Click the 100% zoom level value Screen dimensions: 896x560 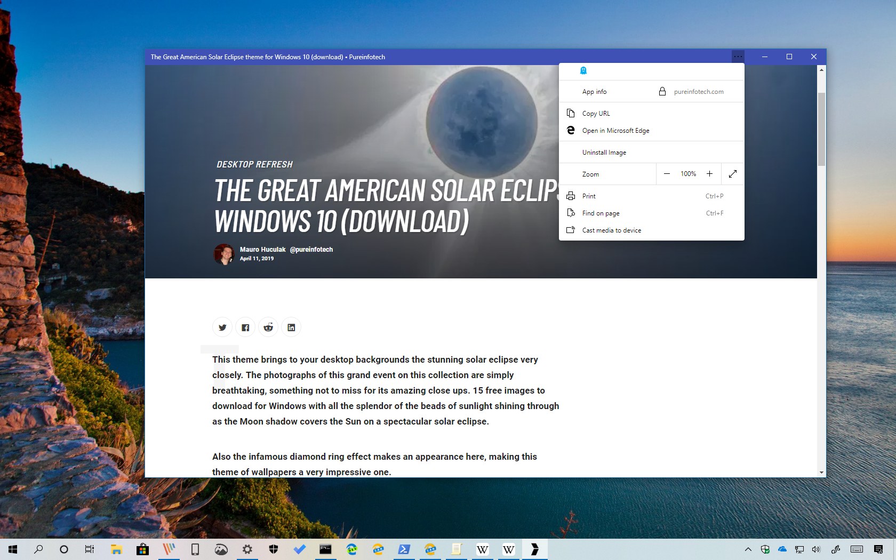click(688, 174)
